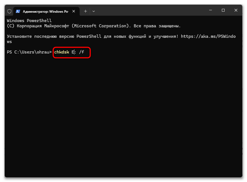
Task: Open a new tab with plus button
Action: pos(85,11)
